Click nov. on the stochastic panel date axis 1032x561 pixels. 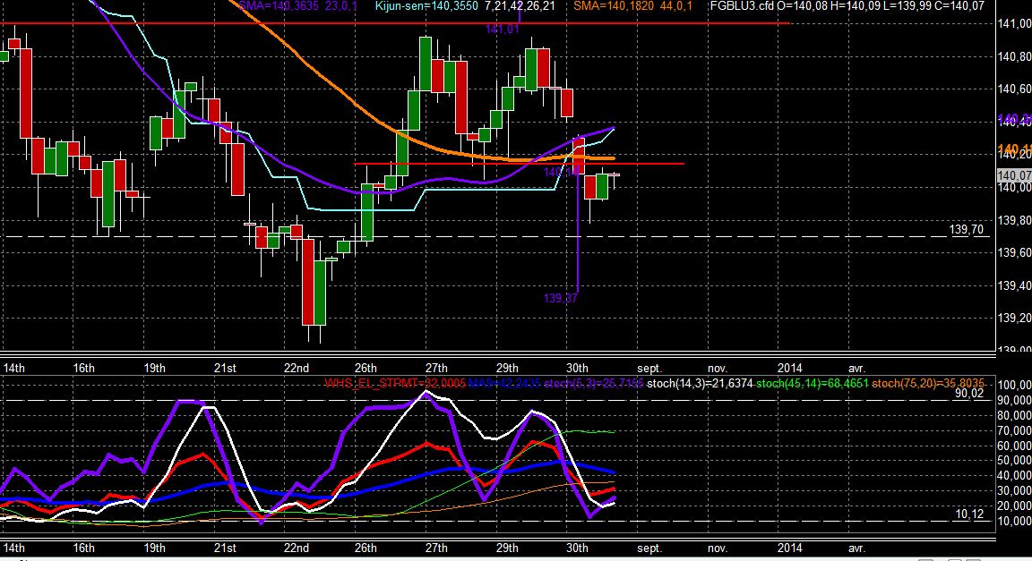pyautogui.click(x=718, y=548)
